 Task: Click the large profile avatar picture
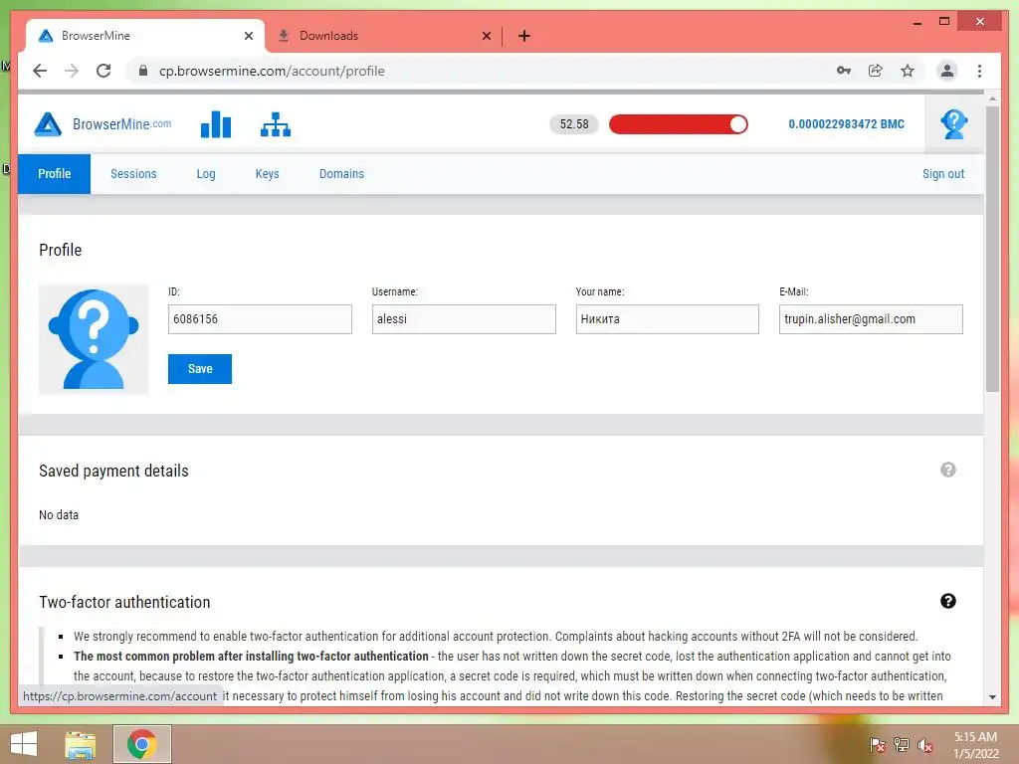click(x=94, y=339)
